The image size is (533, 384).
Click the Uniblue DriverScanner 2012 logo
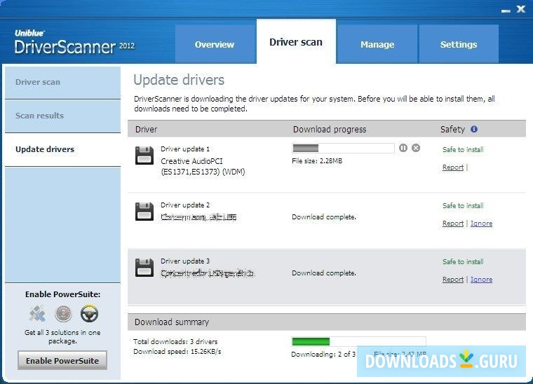coord(75,43)
